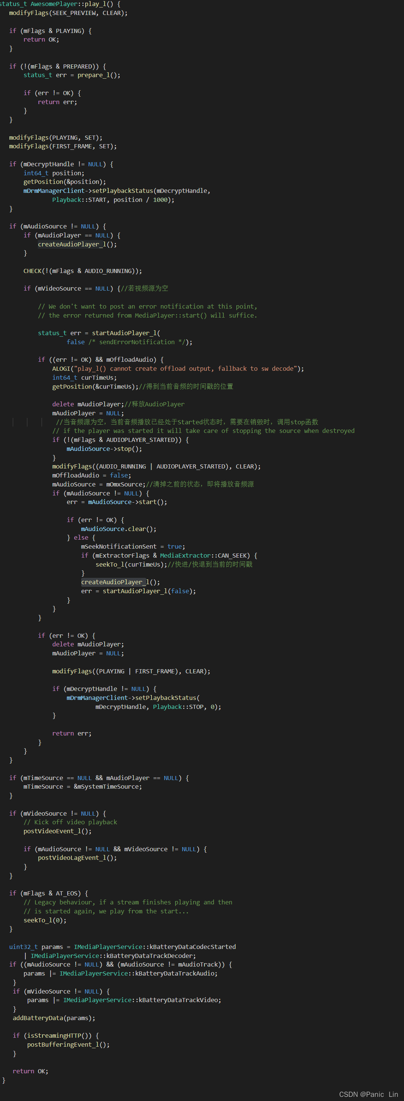Click 'delete mAudioPlayer;//释放AudioPlayer' line
Screen dimensions: 404x1101
(x=118, y=404)
